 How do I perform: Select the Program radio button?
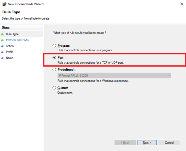point(54,46)
